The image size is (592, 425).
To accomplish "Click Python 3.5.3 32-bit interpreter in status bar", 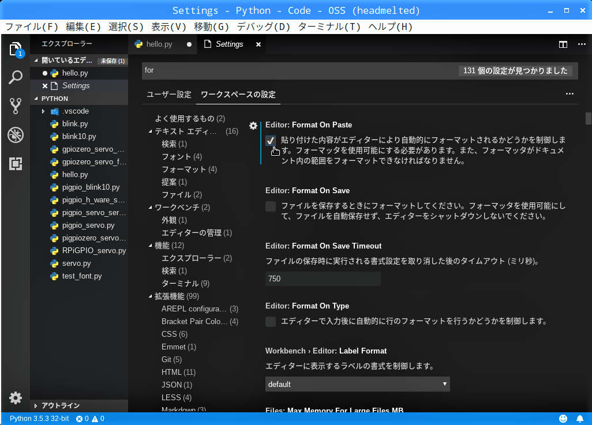I will coord(39,419).
